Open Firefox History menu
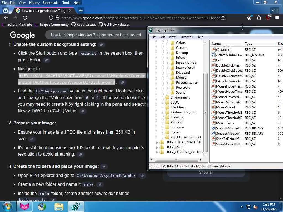Viewport: 283px width, 212px height. (x=34, y=3)
